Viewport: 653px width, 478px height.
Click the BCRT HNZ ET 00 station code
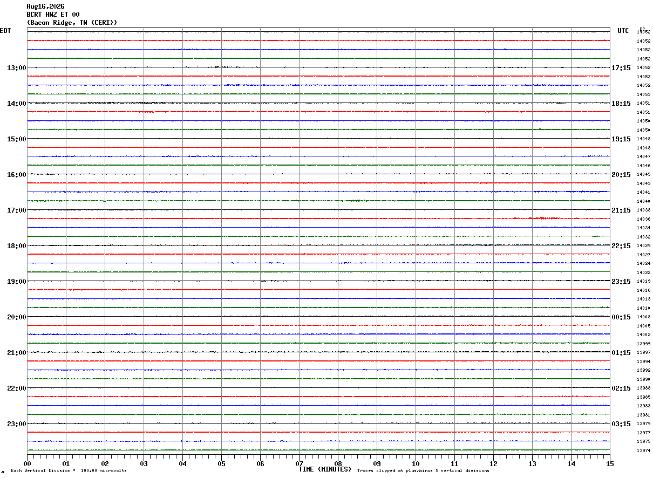pyautogui.click(x=53, y=15)
